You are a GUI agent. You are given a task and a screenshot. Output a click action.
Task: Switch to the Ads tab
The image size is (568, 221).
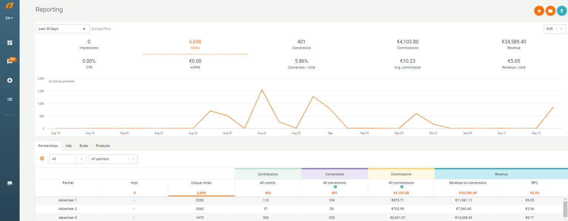[68, 146]
